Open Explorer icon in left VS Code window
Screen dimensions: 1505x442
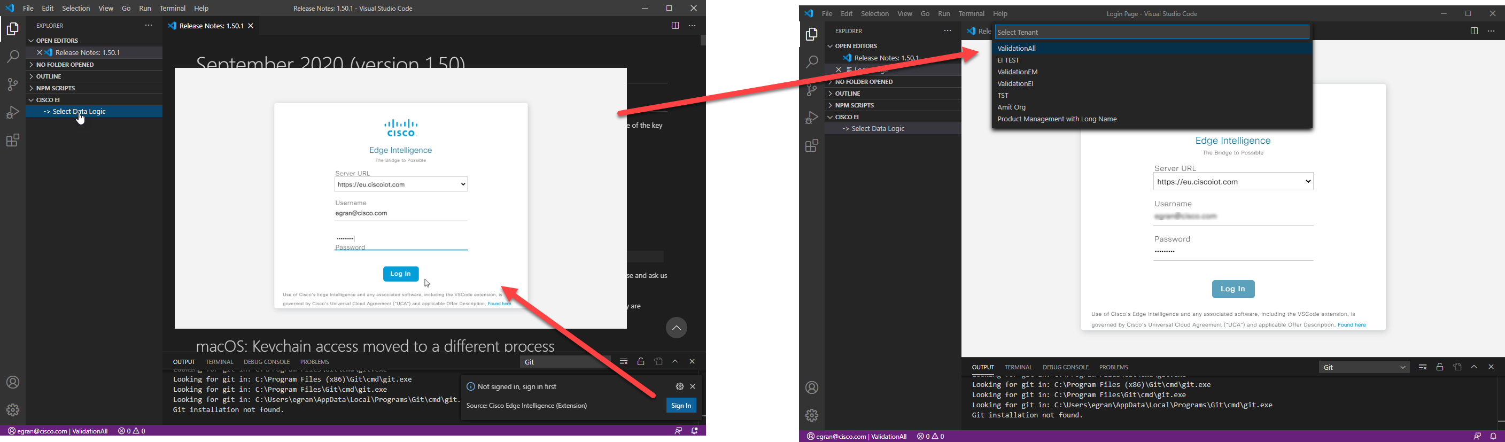point(12,29)
